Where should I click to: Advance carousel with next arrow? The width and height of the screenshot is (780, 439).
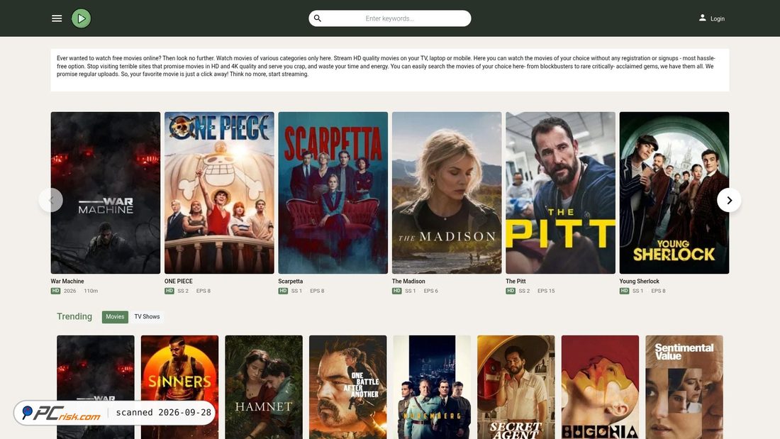click(x=729, y=200)
